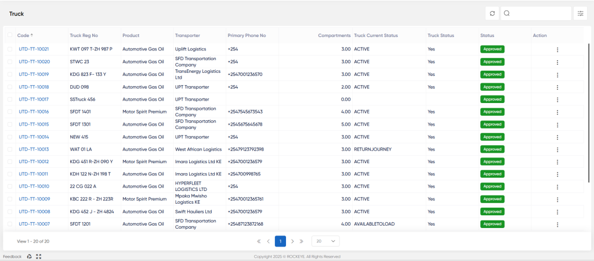Go to next page arrow

(292, 241)
